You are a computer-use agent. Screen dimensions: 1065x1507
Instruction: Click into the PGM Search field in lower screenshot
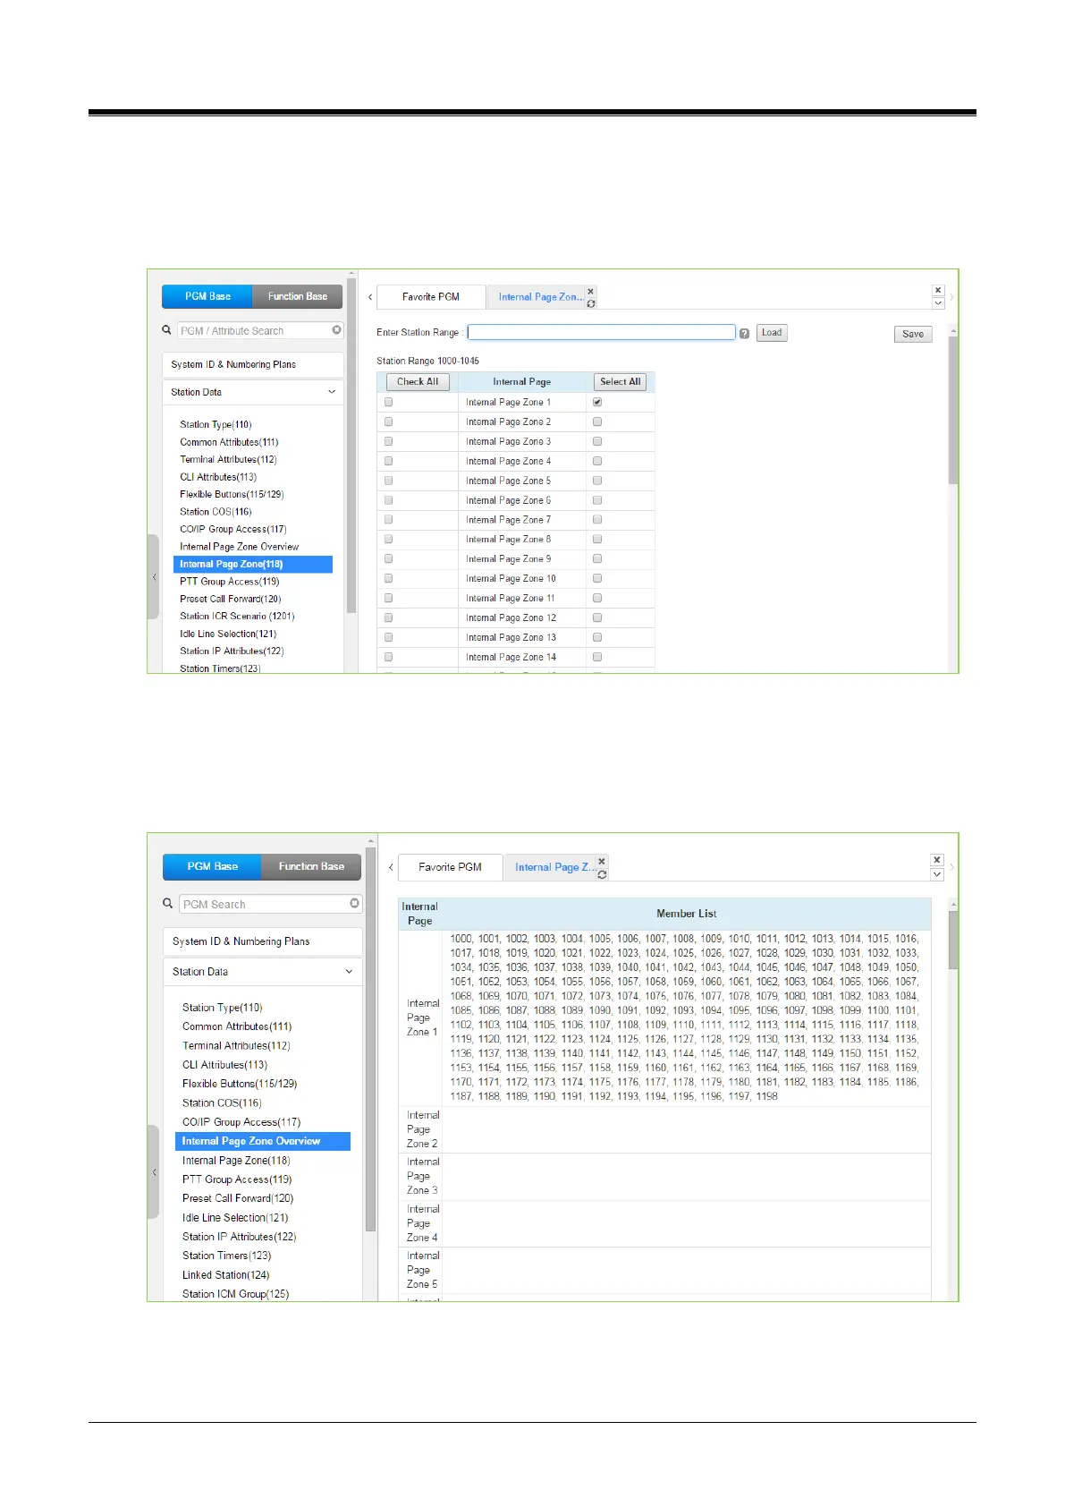265,905
